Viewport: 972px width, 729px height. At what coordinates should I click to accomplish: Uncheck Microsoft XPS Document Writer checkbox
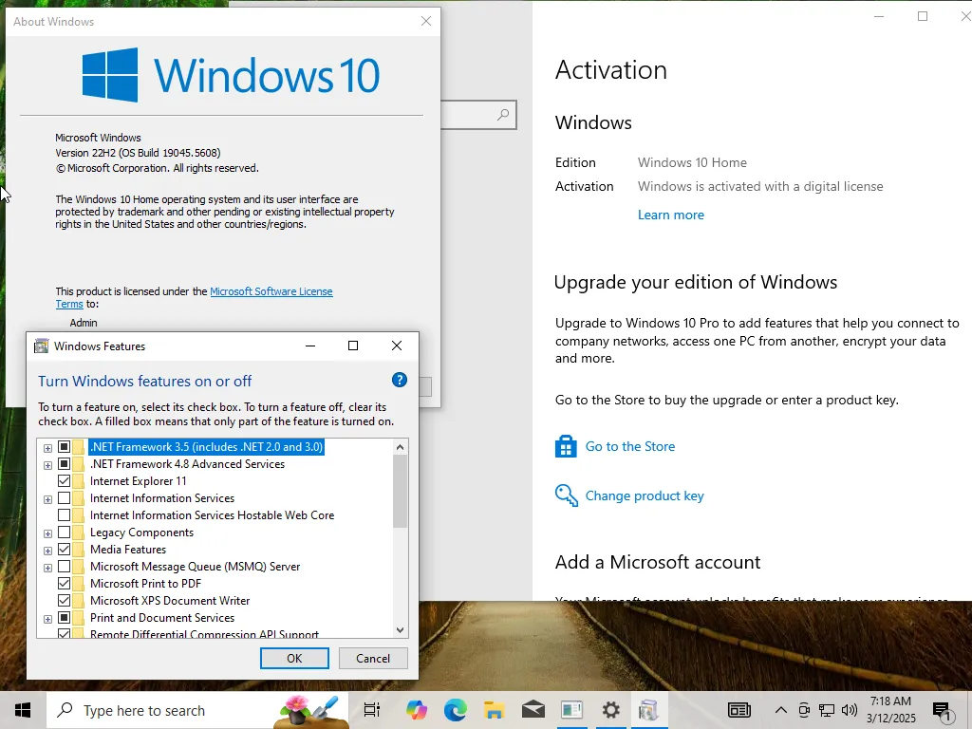[x=64, y=600]
